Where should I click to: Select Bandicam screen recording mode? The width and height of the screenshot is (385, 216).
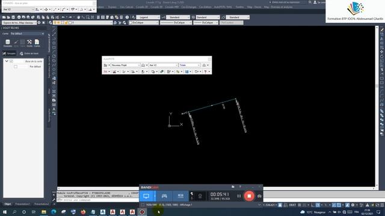146,196
